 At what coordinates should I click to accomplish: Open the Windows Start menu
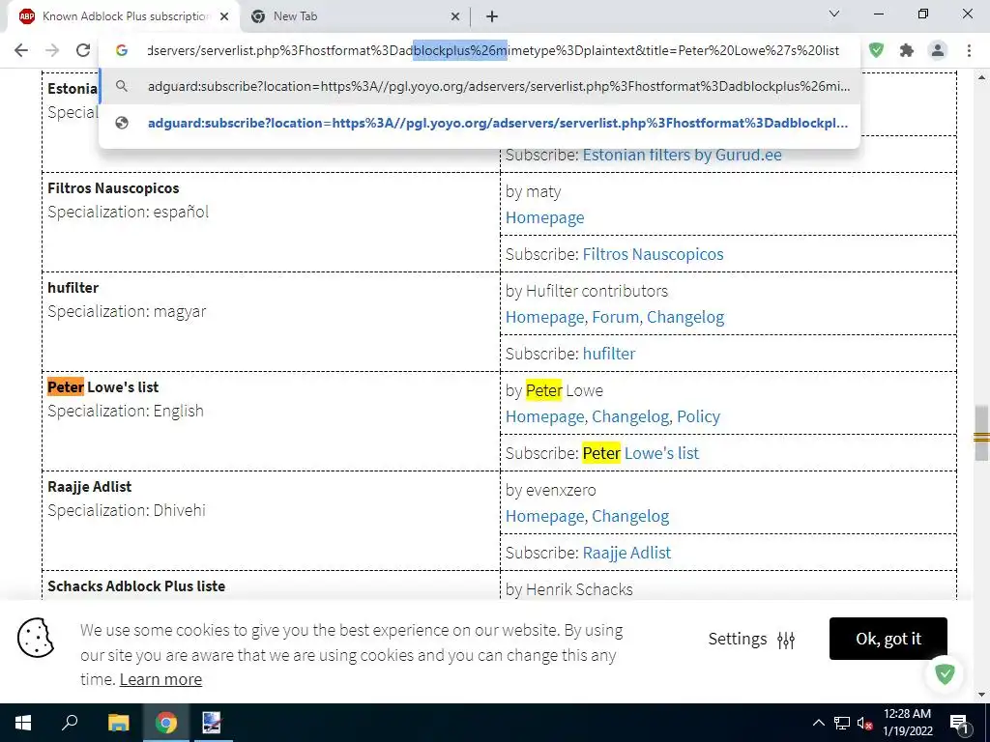[x=23, y=723]
